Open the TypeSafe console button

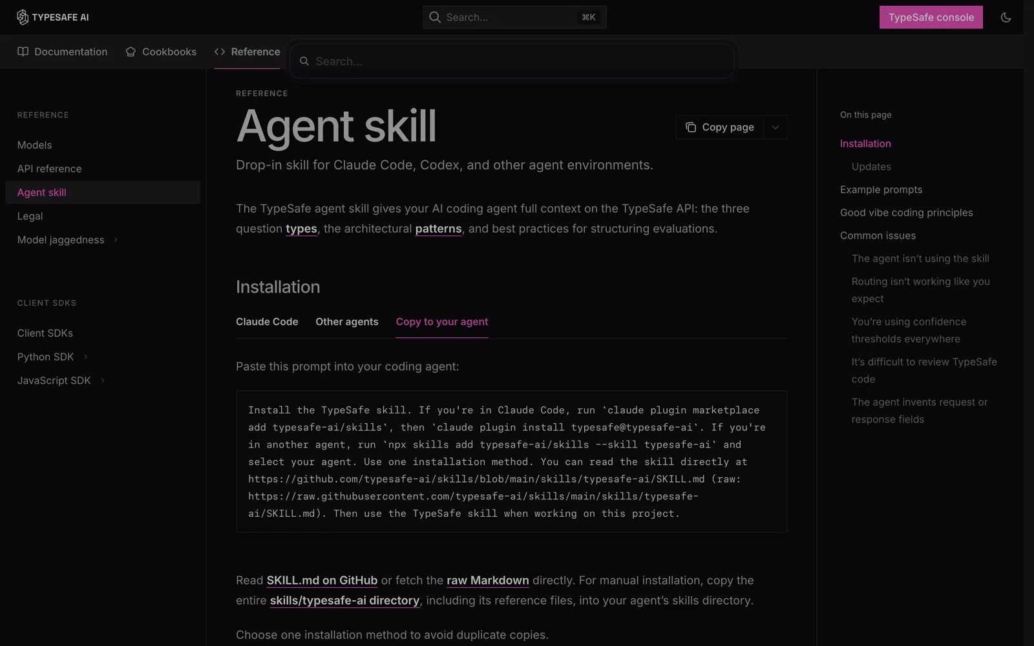point(931,17)
